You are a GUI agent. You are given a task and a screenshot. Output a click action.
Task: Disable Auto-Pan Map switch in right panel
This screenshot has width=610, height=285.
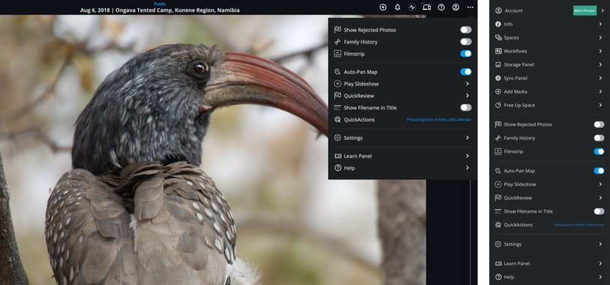click(x=599, y=170)
